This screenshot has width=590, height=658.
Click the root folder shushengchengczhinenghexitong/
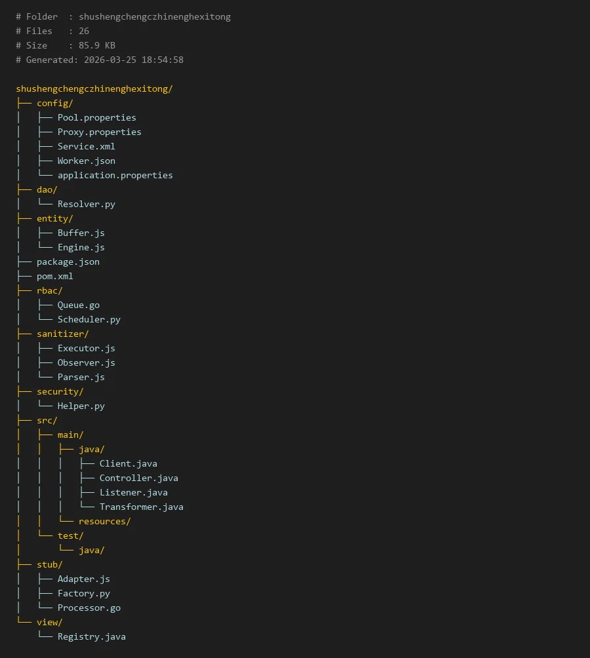[x=94, y=88]
